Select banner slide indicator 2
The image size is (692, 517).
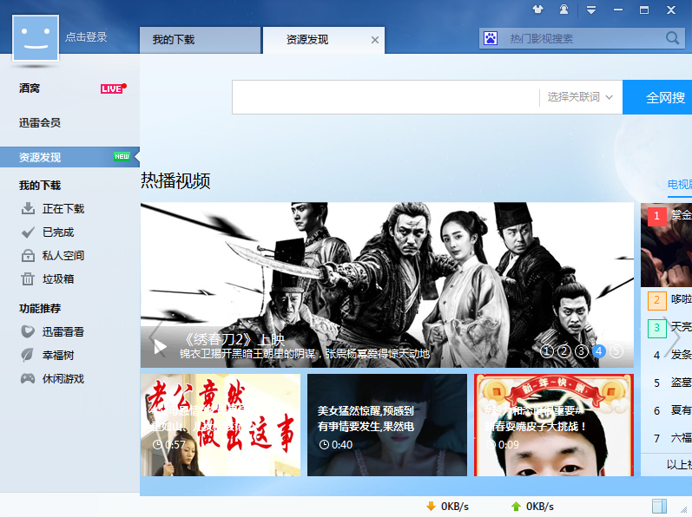point(564,351)
